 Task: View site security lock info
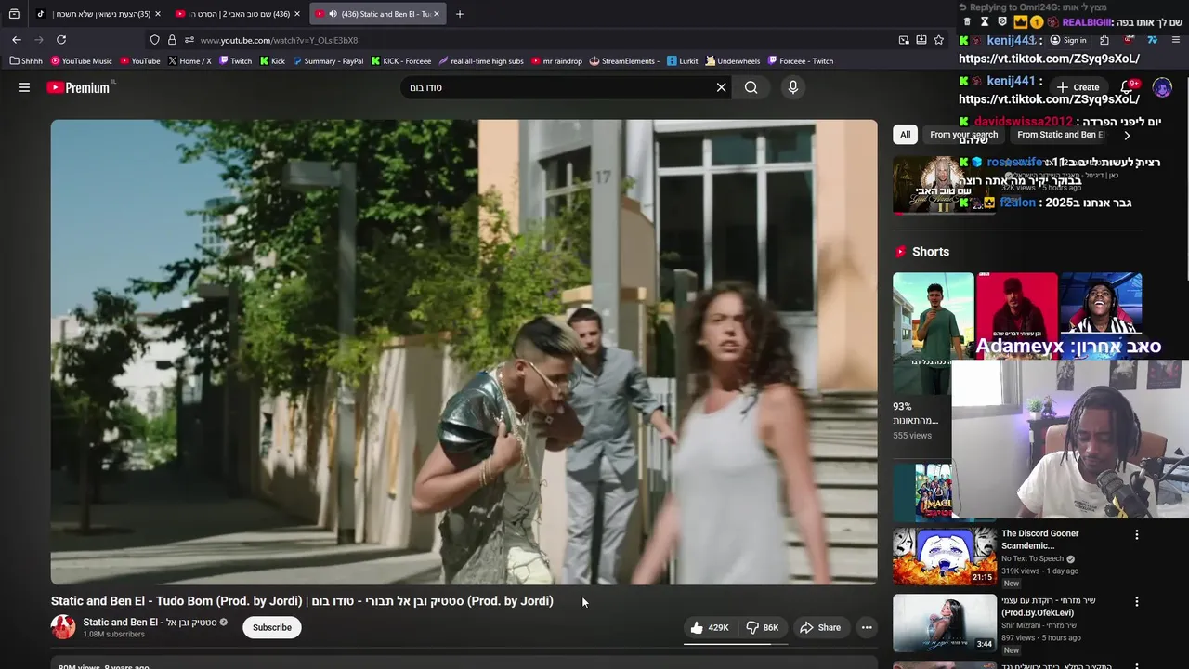coord(172,40)
